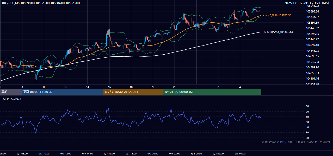This screenshot has width=333, height=156.
Task: Click the 6/7 20:00 date axis label
Action: coord(153,154)
